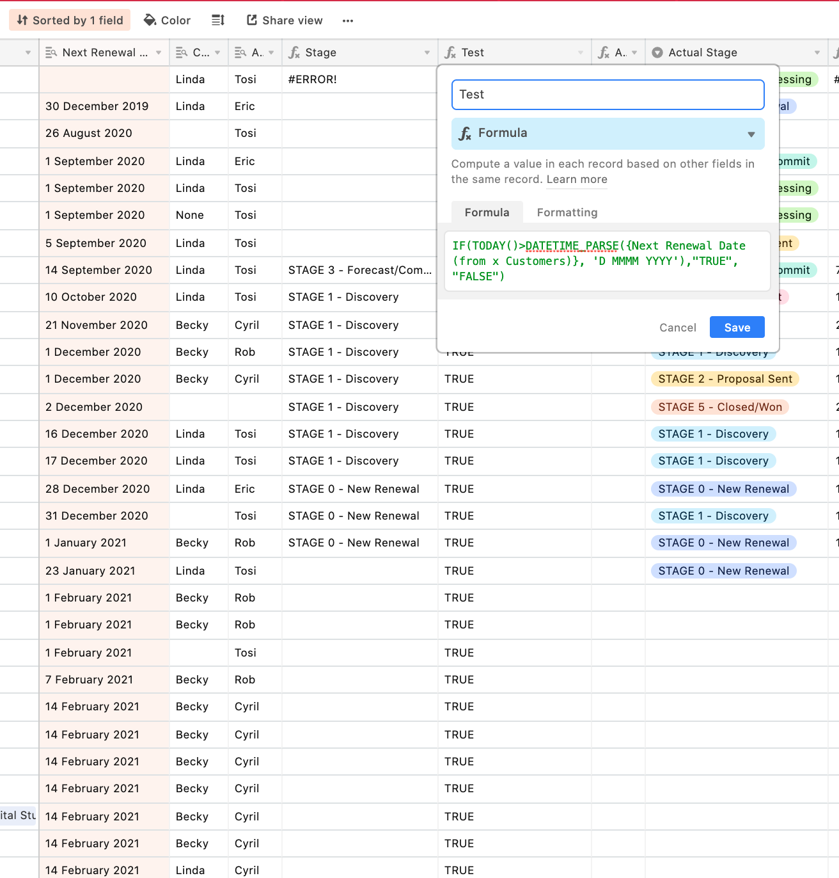Click the lookup icon of the A.. column
The width and height of the screenshot is (839, 878).
(x=240, y=52)
